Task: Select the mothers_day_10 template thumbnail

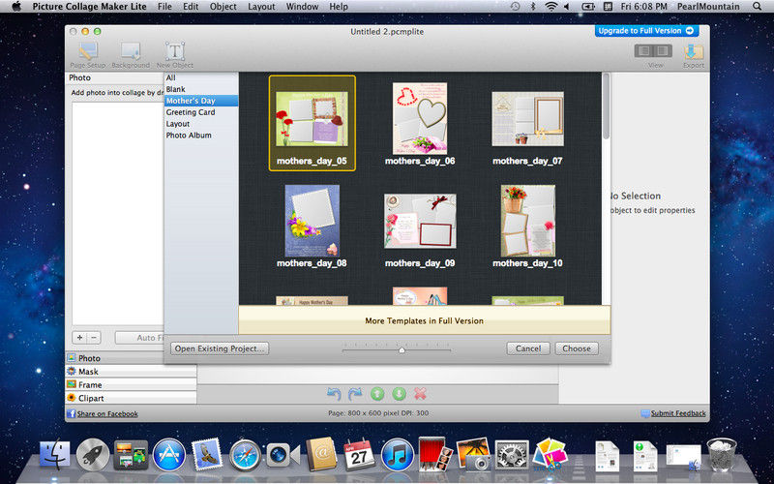Action: pos(527,221)
